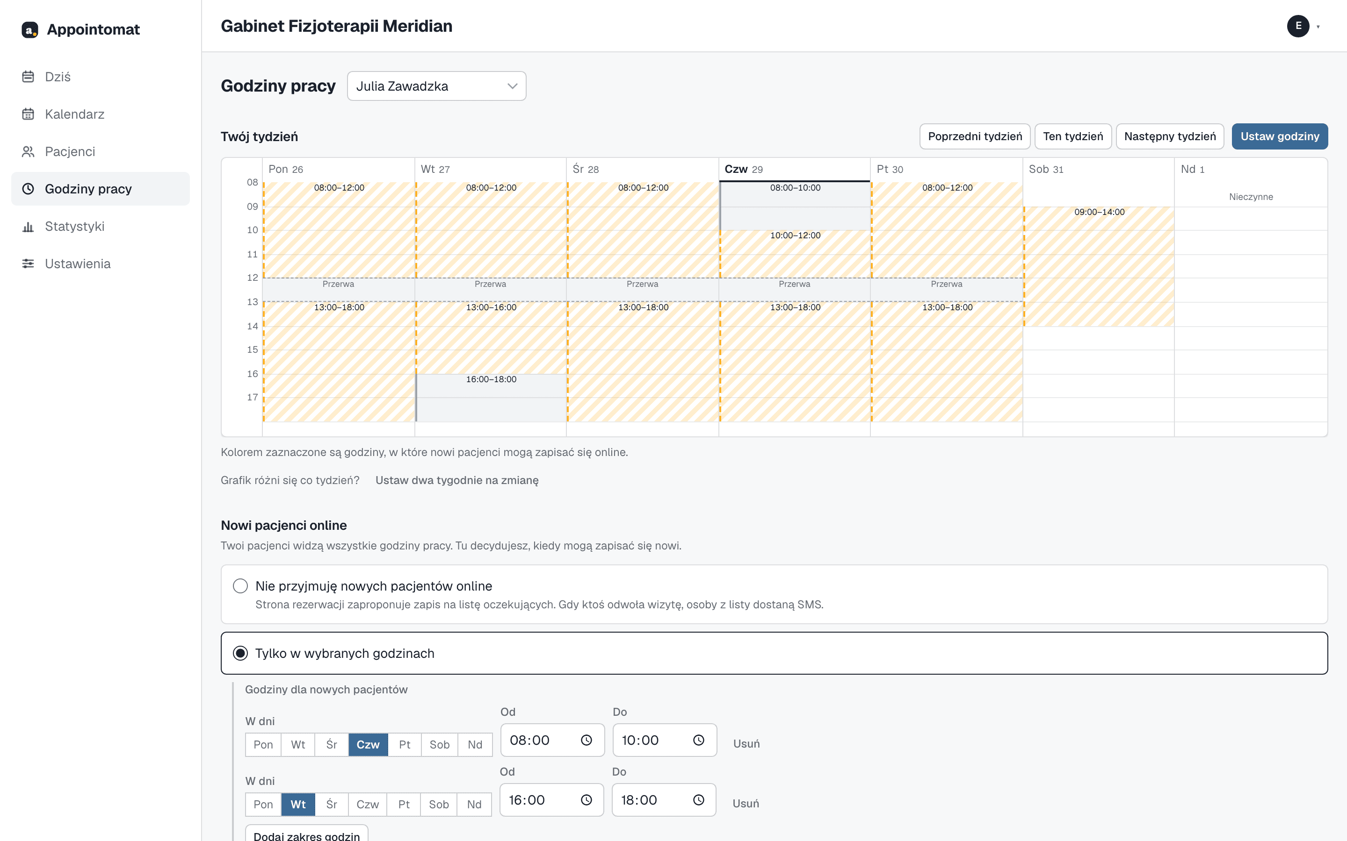
Task: Click the Od time field showing 08:00
Action: 552,740
